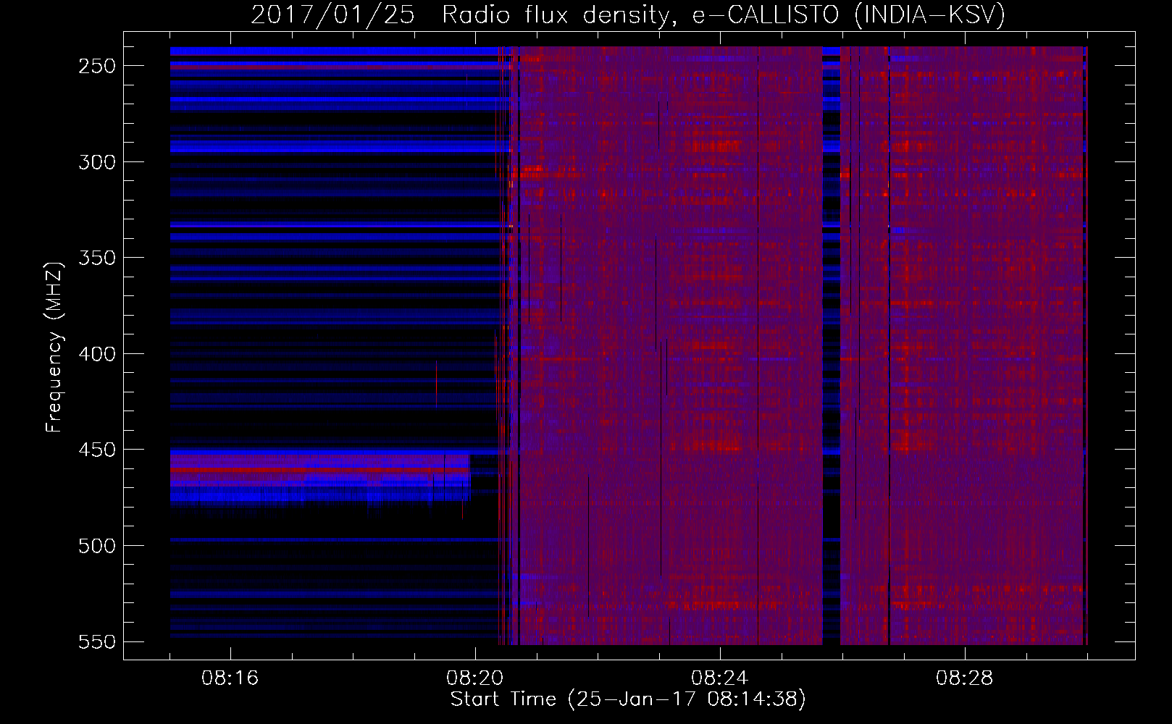Click the "Start Time (25-Jan-17 08:14:38)" label
The width and height of the screenshot is (1172, 724).
coord(628,699)
